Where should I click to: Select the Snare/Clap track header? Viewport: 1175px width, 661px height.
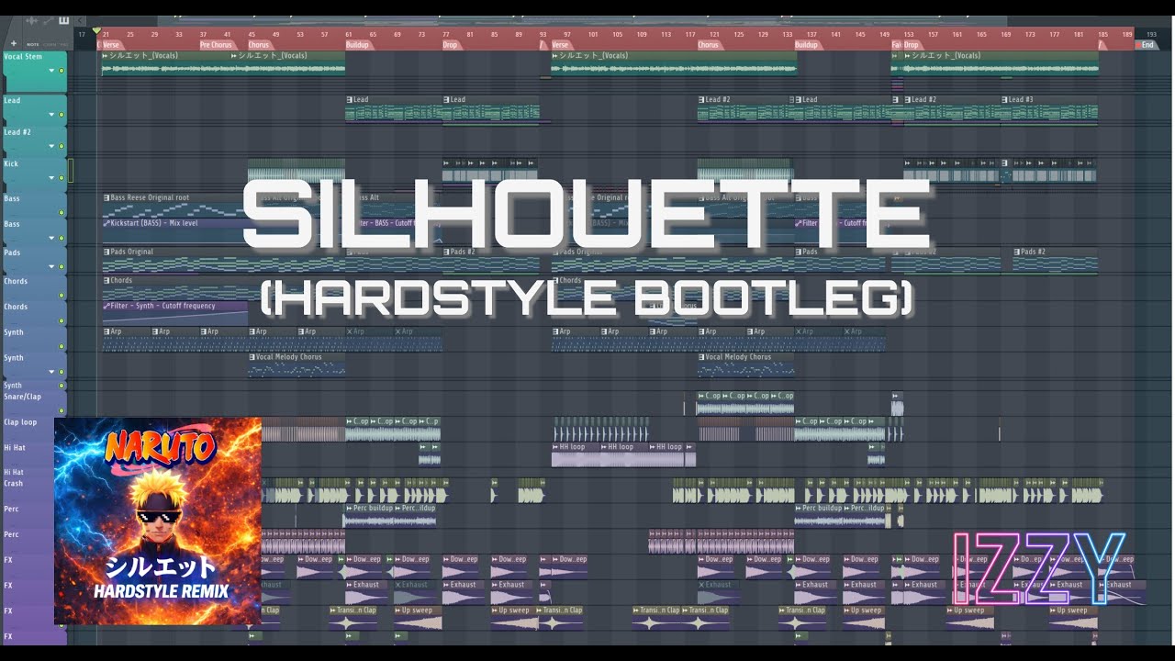point(34,403)
